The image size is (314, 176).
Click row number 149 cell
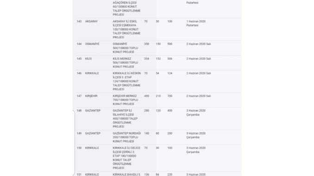[x=79, y=133]
